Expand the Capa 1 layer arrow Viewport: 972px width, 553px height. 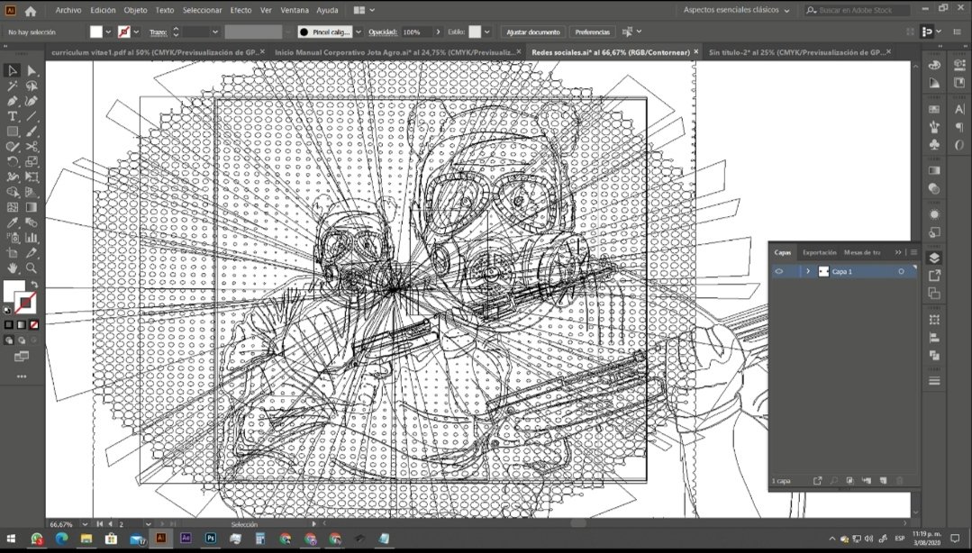pos(808,271)
